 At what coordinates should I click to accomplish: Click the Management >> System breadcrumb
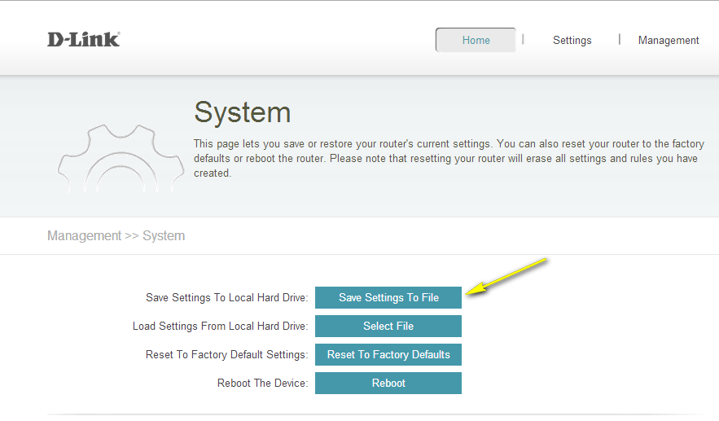(x=116, y=236)
